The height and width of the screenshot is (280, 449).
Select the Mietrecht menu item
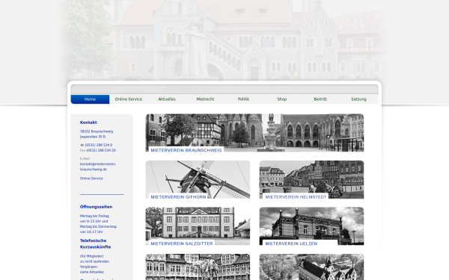coord(205,99)
